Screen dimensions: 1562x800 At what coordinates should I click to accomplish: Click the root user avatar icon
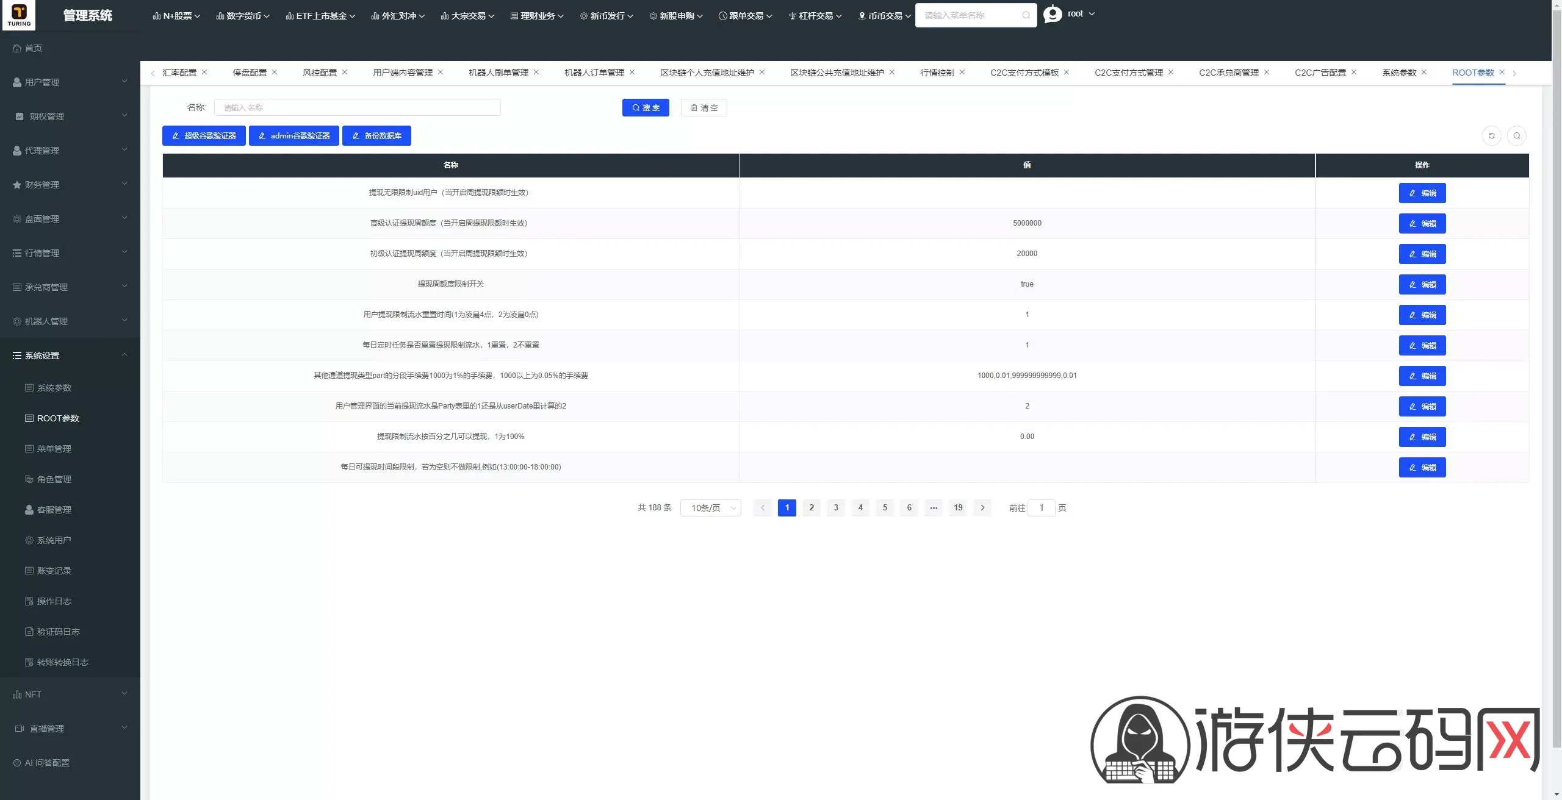coord(1053,14)
